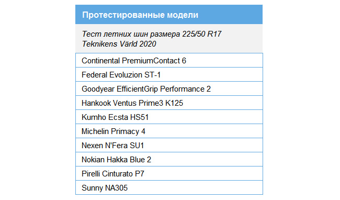Viewport: 340px width, 200px height.
Task: Select the Sunny NA305 row
Action: tap(169, 187)
